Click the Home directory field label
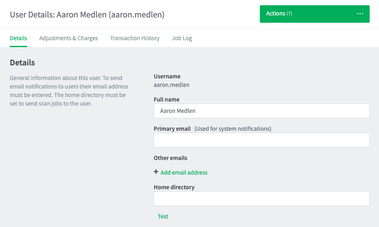The width and height of the screenshot is (379, 227). click(x=174, y=187)
